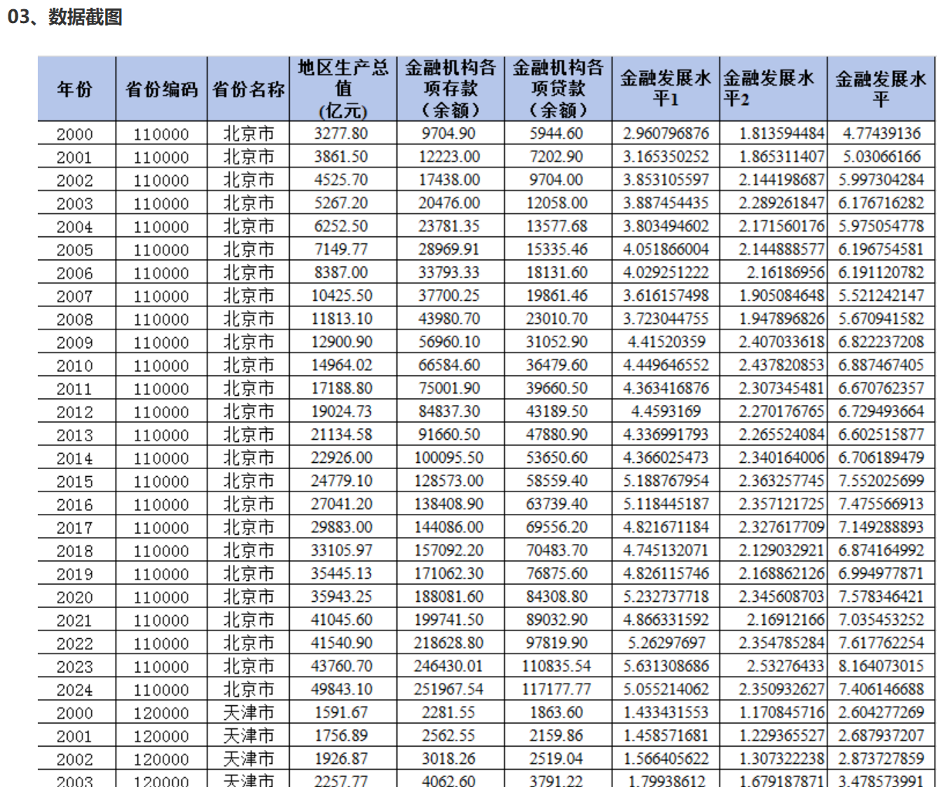Screen dimensions: 937x787
Task: Select deposit value 2281.55
Action: click(x=449, y=712)
